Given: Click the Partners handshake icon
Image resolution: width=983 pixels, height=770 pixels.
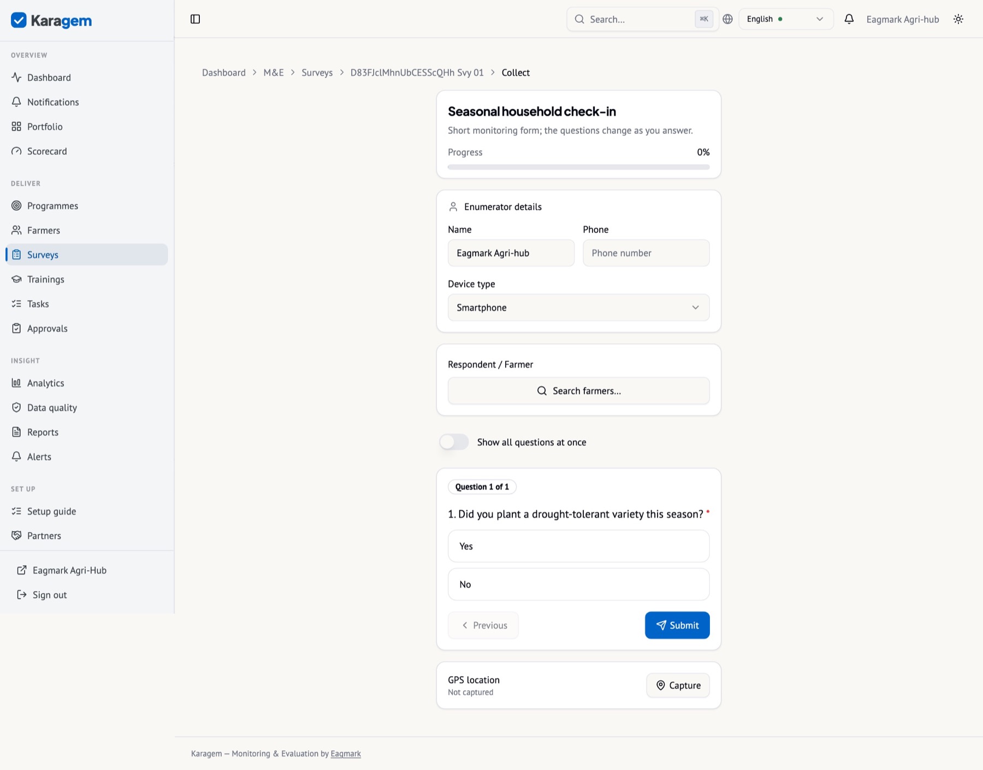Looking at the screenshot, I should point(16,536).
